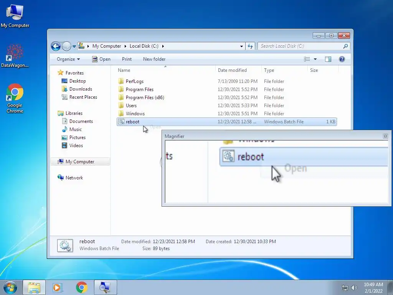Screen dimensions: 393x295
Task: Click Local Disk (C:) in the address bar
Action: [144, 46]
